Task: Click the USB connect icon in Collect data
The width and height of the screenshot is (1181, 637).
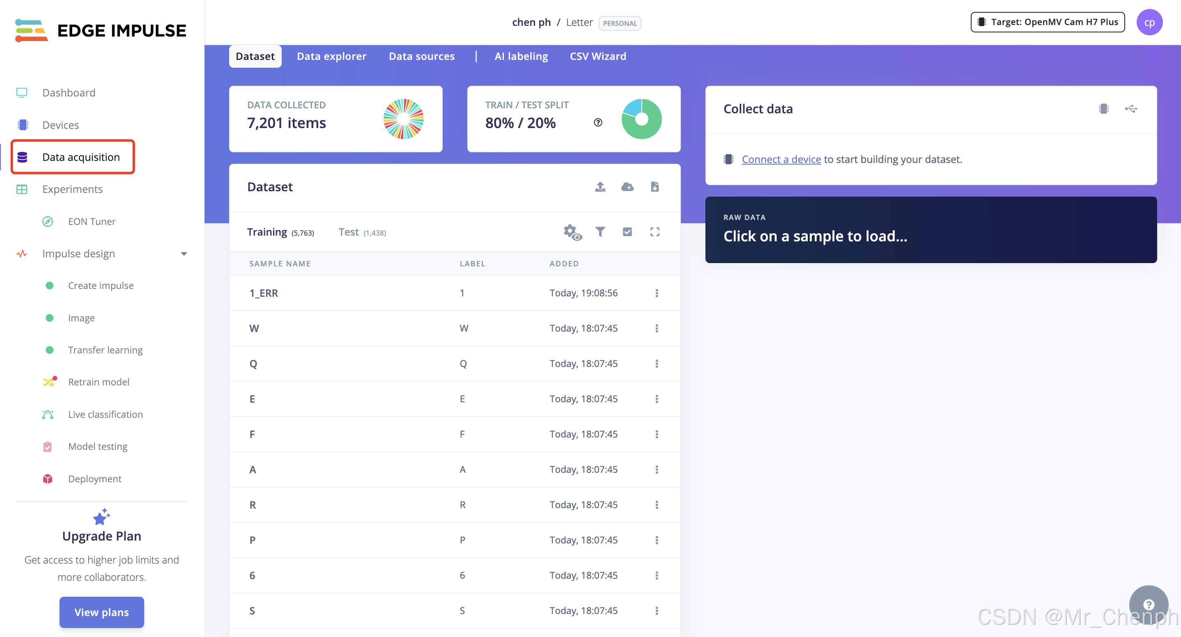Action: pyautogui.click(x=1130, y=109)
